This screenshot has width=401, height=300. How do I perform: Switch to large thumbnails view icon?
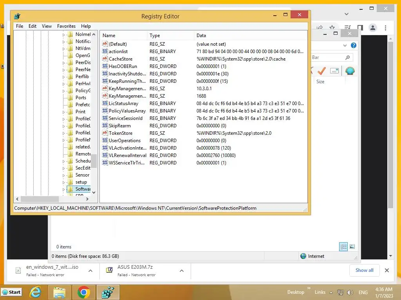352,246
